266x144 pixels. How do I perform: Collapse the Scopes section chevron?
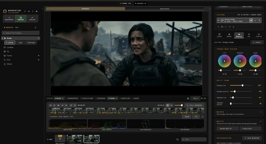click(49, 117)
